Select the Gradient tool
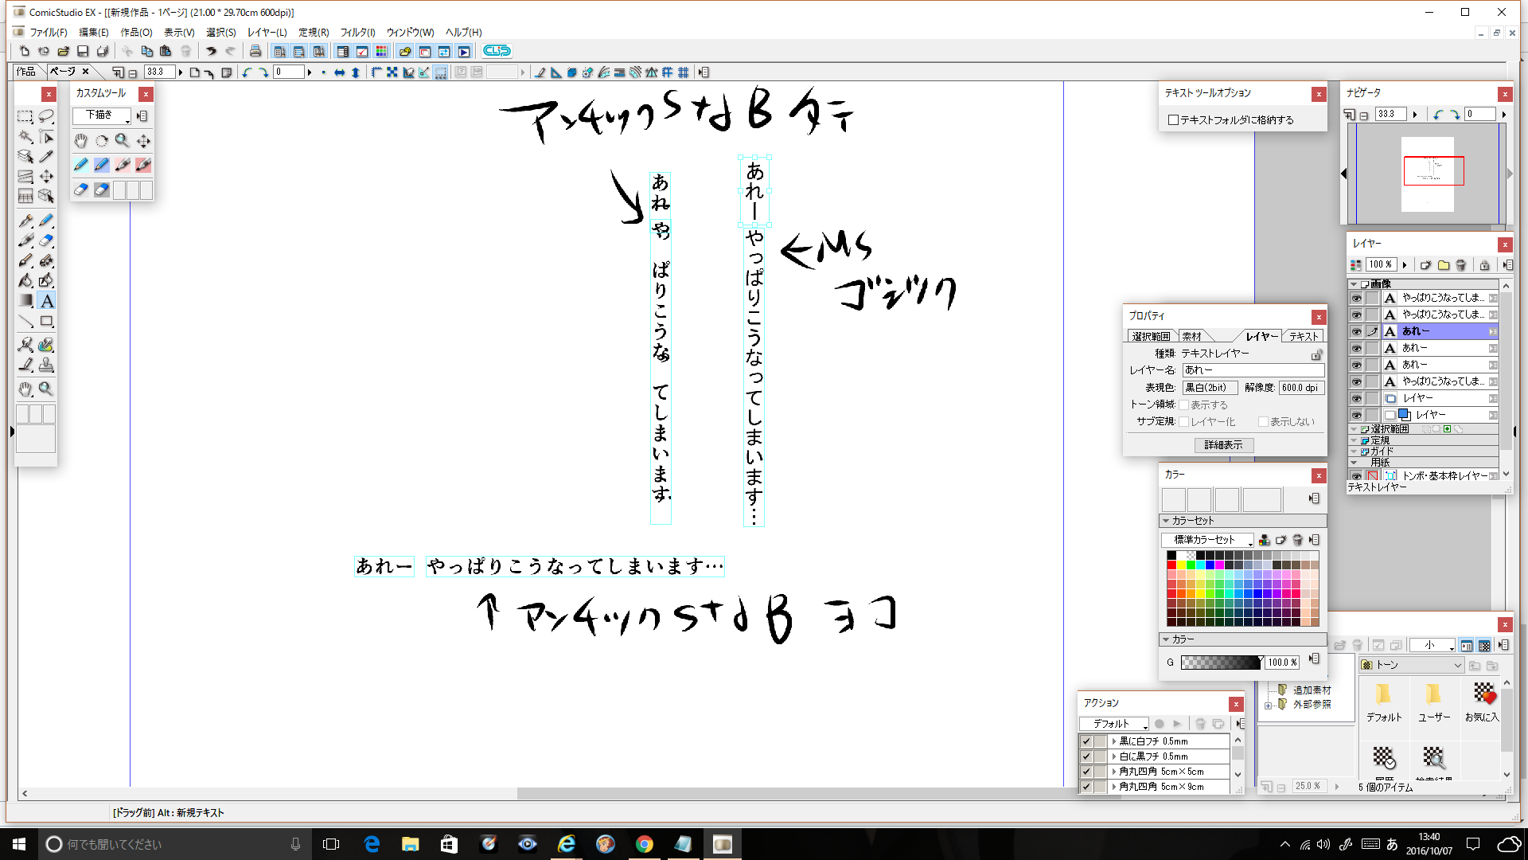The image size is (1528, 860). (x=25, y=301)
